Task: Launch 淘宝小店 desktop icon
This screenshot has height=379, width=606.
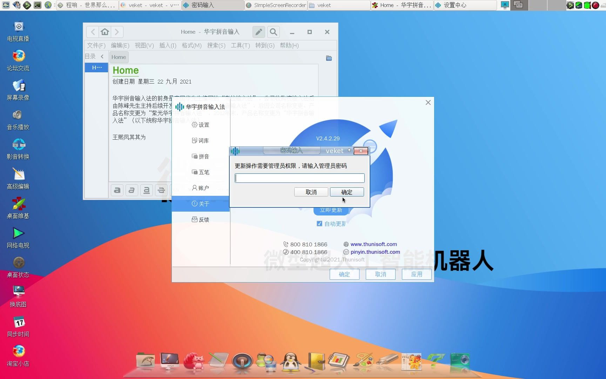Action: point(18,357)
